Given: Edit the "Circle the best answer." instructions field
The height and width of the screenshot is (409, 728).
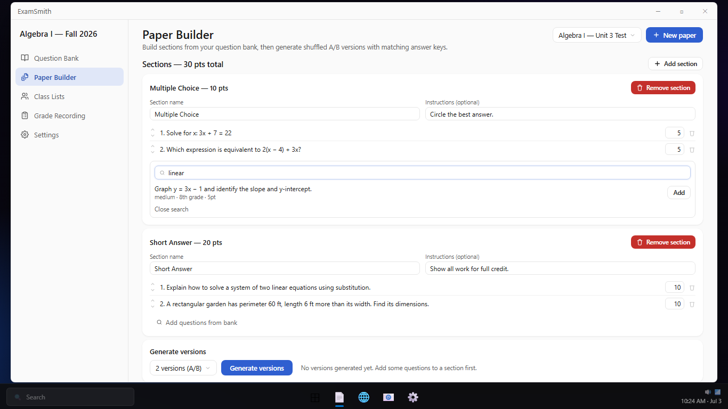Looking at the screenshot, I should pyautogui.click(x=560, y=114).
